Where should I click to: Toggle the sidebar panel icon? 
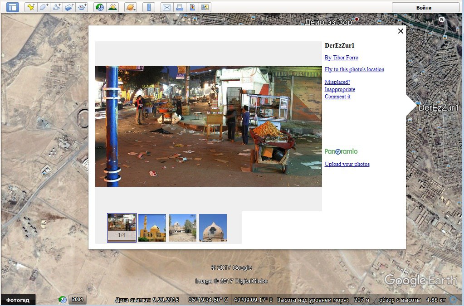[x=13, y=7]
